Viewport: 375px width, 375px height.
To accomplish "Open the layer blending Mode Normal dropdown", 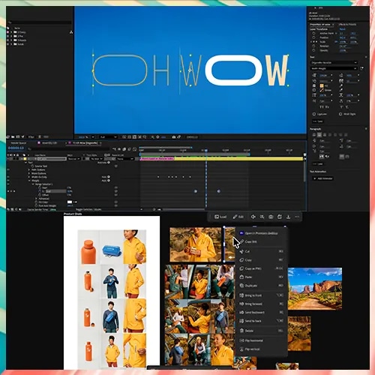I will coord(74,159).
